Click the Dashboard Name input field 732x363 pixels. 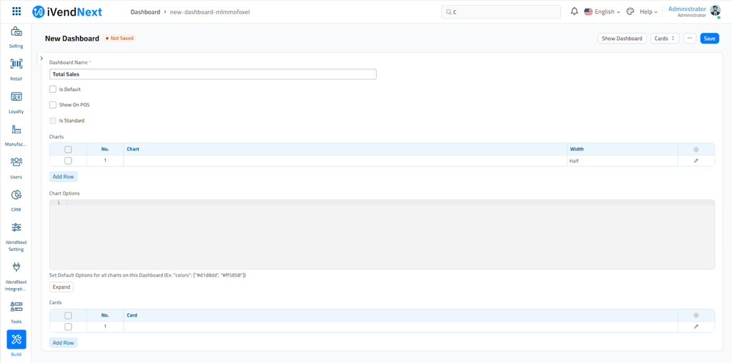[212, 74]
